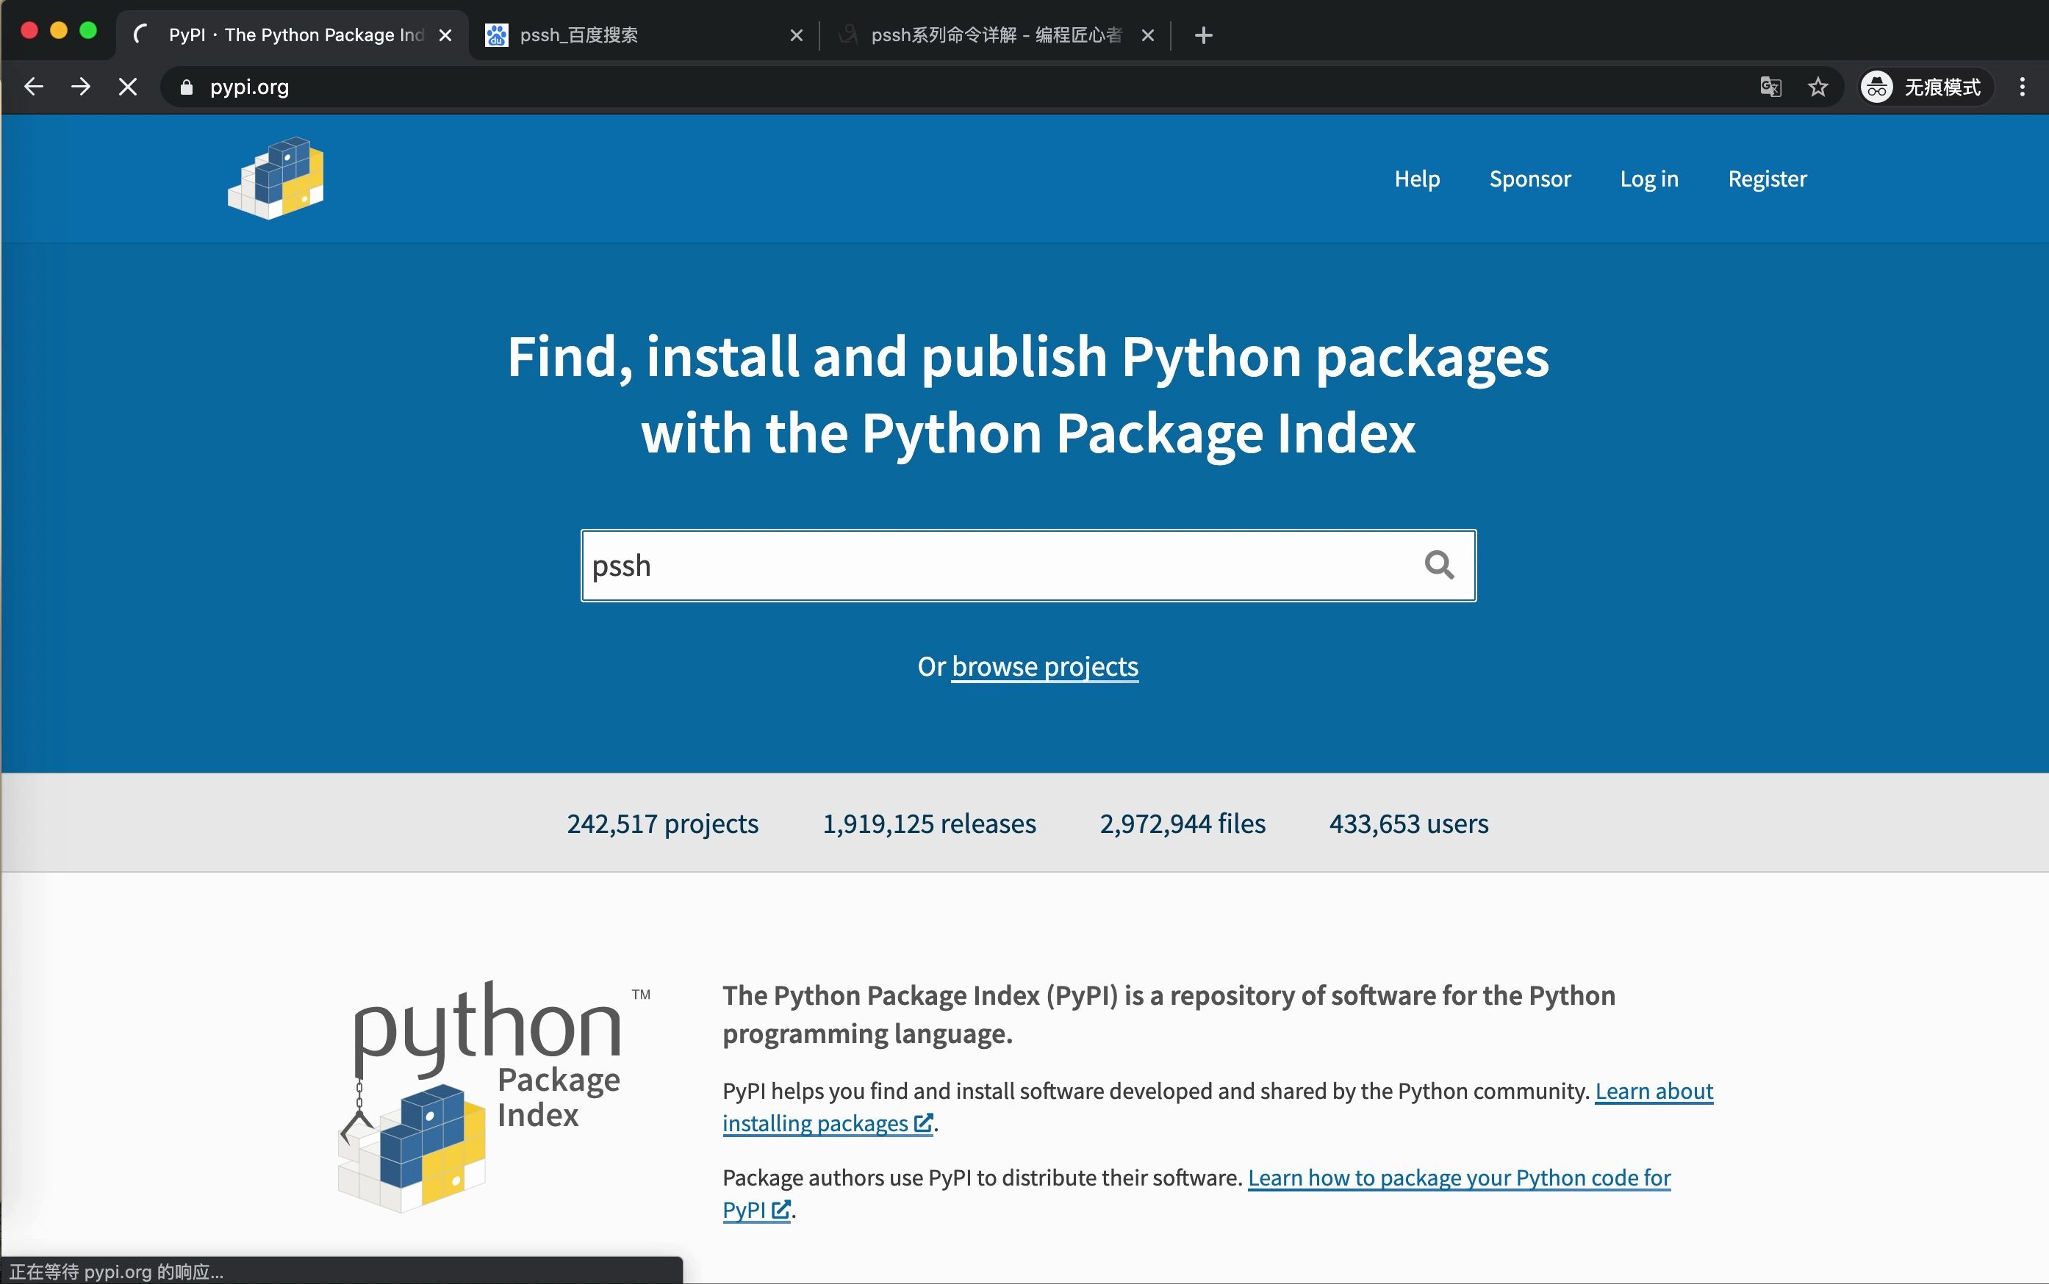Image resolution: width=2049 pixels, height=1284 pixels.
Task: Open Learn about installing packages link
Action: (x=1217, y=1106)
